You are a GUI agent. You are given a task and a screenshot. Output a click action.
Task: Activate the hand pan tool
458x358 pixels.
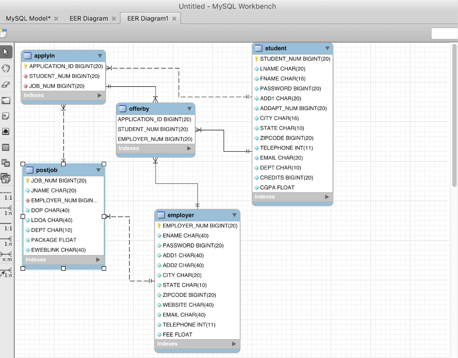pos(6,68)
